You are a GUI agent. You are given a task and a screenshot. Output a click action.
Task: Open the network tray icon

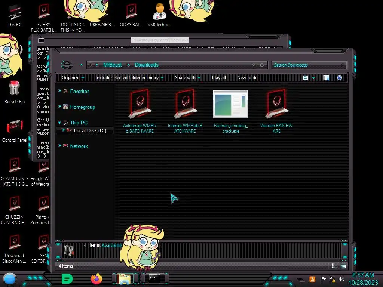(333, 279)
